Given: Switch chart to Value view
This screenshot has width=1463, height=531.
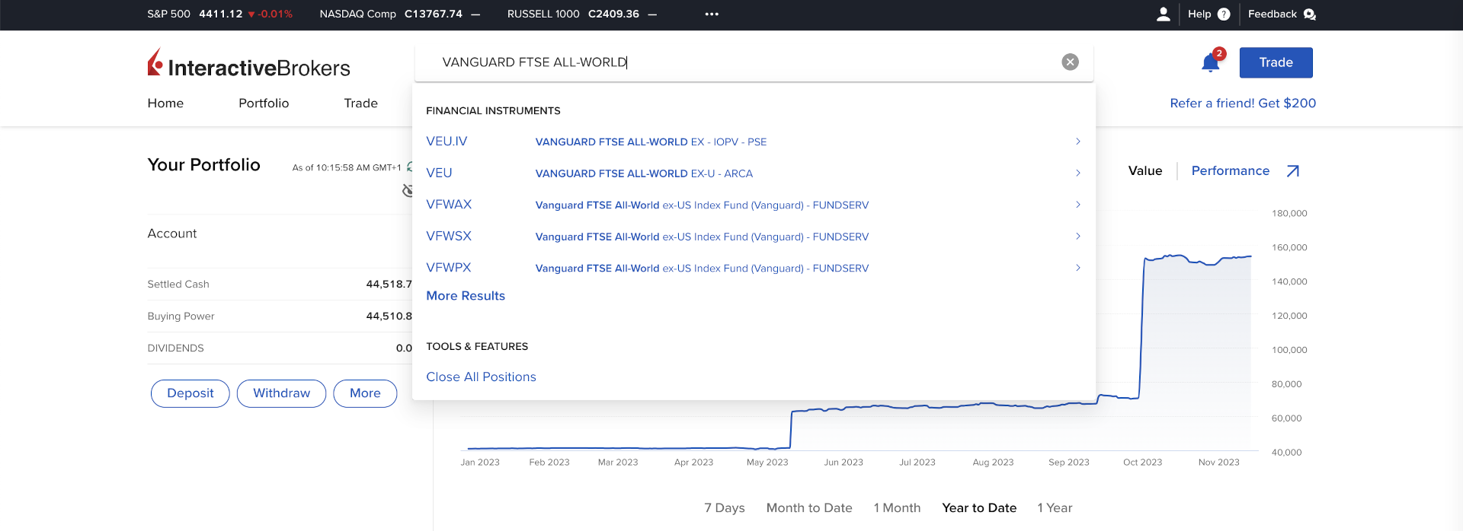Looking at the screenshot, I should [1144, 171].
